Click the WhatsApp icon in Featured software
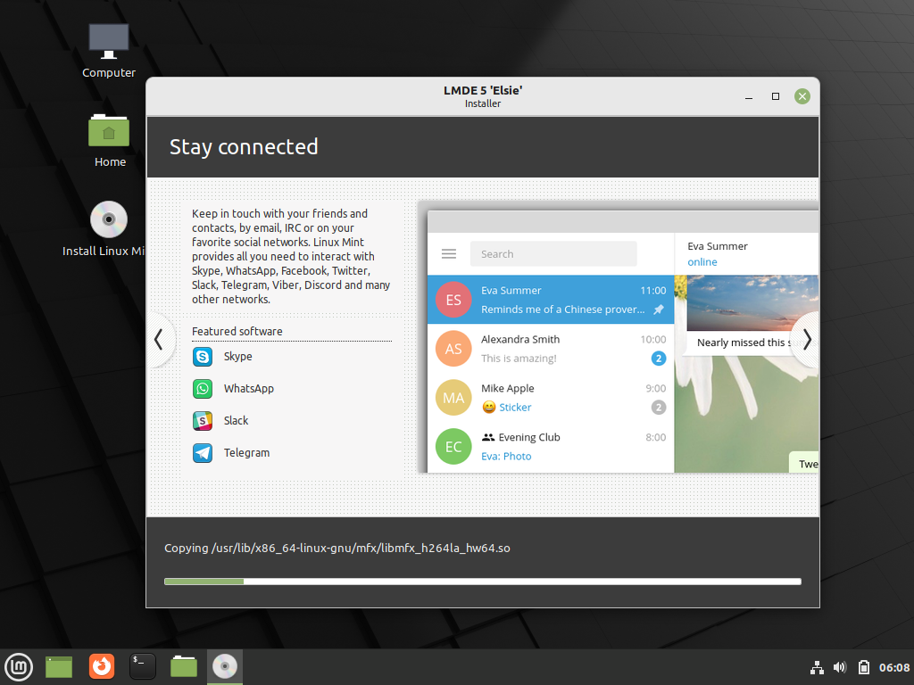This screenshot has width=914, height=685. pos(203,389)
